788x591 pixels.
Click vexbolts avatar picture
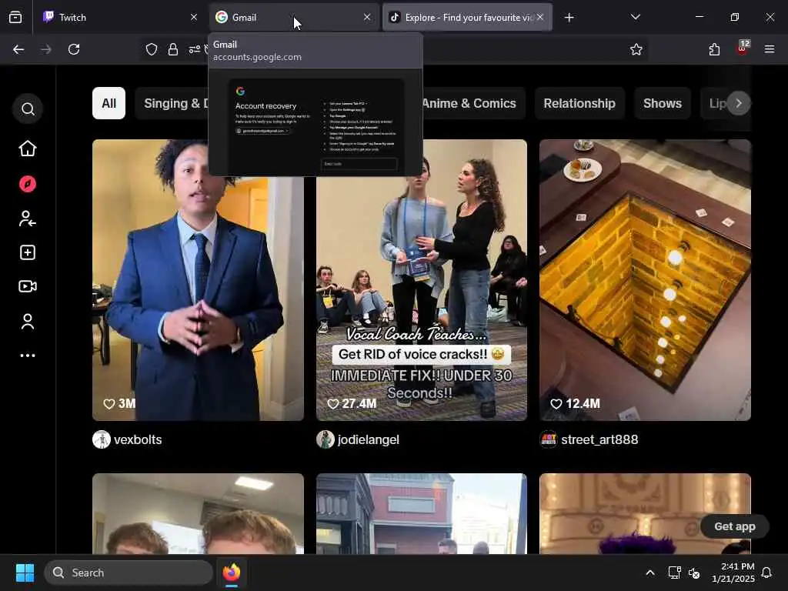[x=102, y=439]
